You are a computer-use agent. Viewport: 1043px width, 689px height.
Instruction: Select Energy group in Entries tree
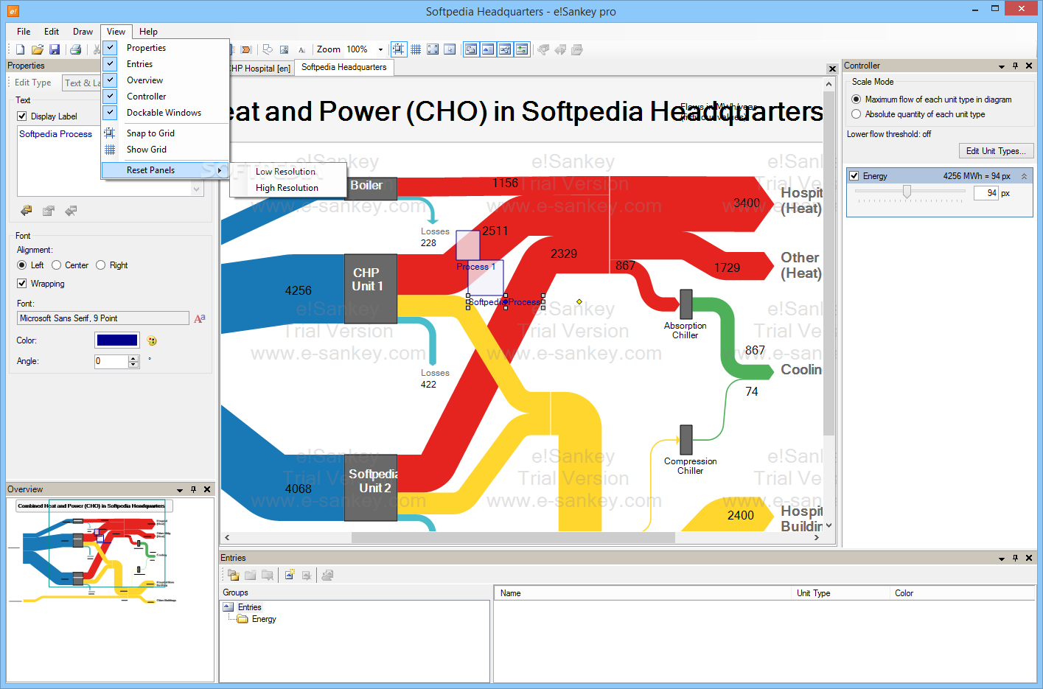tap(264, 619)
